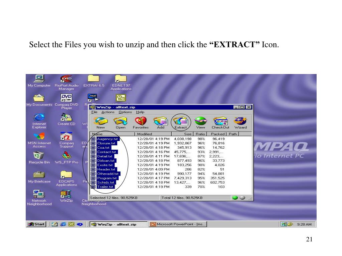Click the My Documents desktop icon

(x=39, y=100)
